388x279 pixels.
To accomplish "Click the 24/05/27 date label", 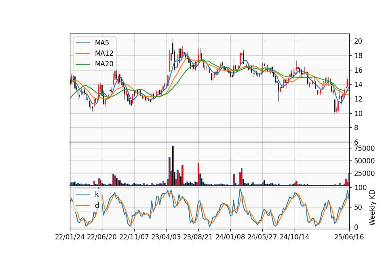I will 262,237.
